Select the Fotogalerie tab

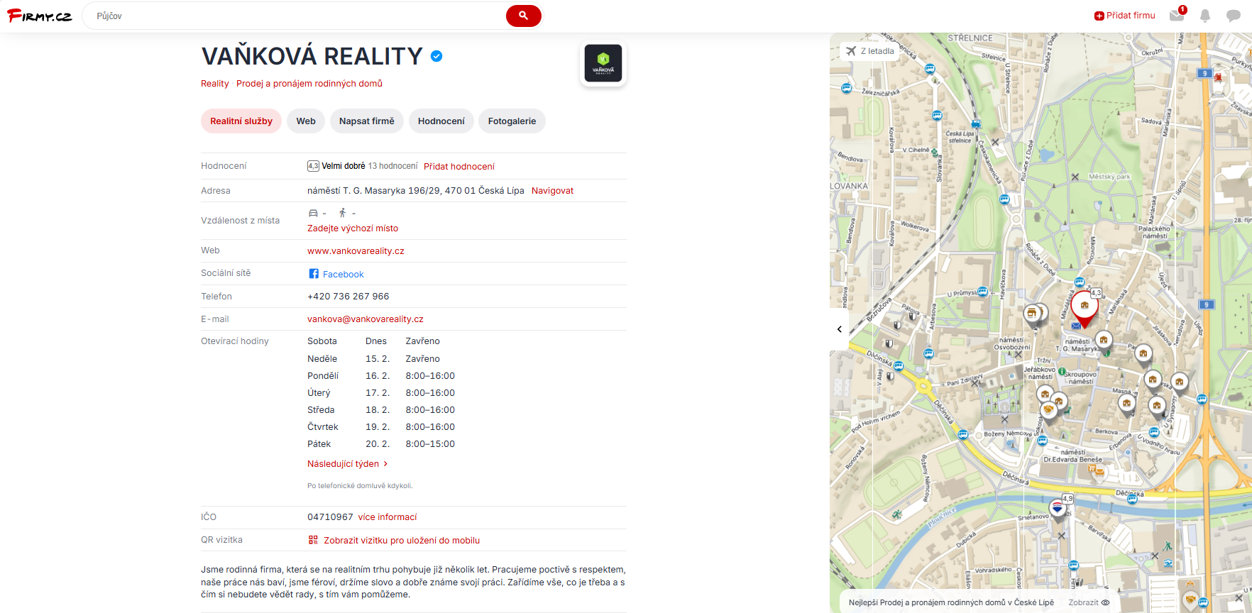(x=512, y=121)
